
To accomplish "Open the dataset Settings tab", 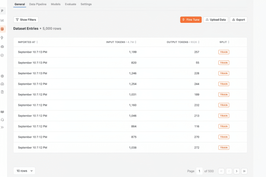I will tap(86, 4).
